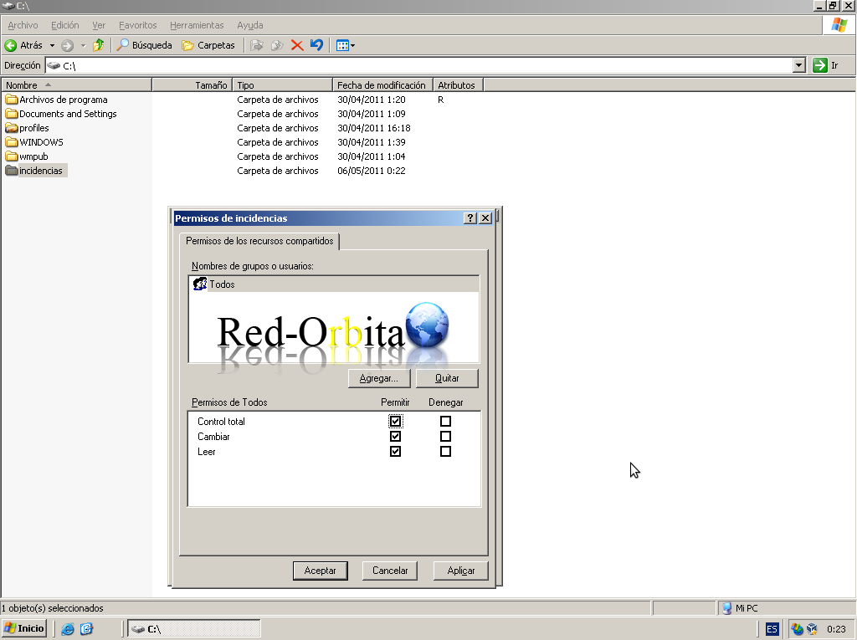Click the C:\ taskbar window button
Screen dimensions: 857x640
tap(194, 629)
